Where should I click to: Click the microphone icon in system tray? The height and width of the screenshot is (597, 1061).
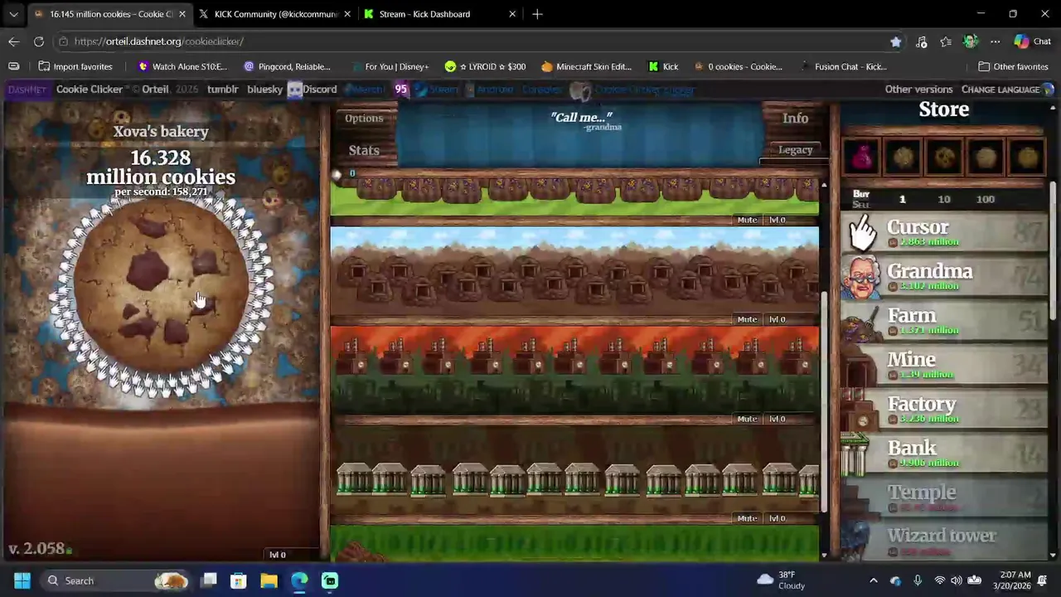click(x=918, y=580)
